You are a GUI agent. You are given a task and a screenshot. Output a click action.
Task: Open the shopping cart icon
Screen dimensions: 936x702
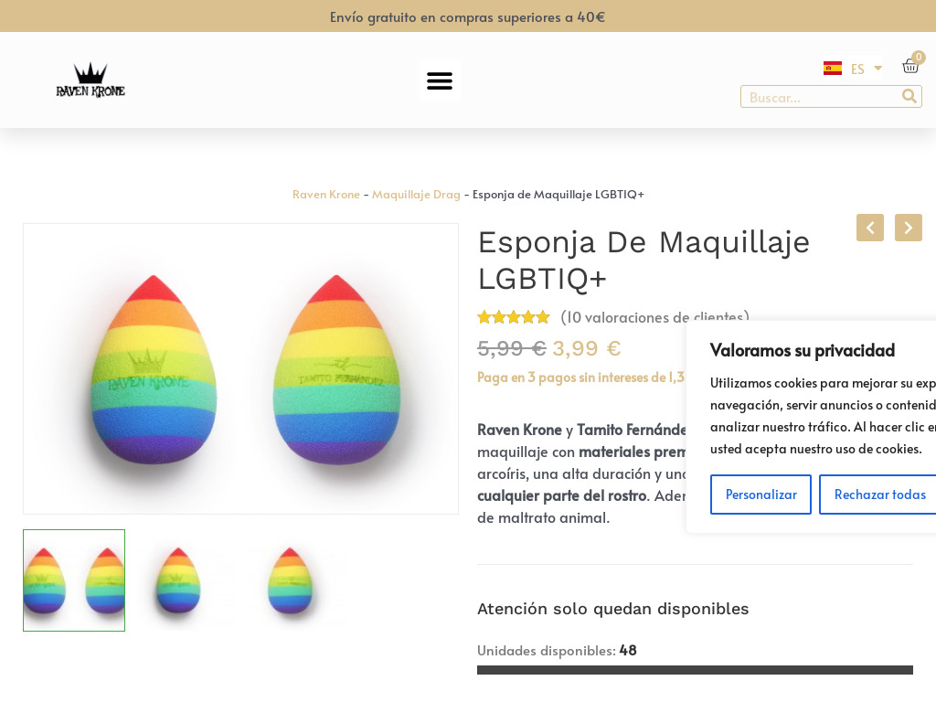(x=910, y=66)
